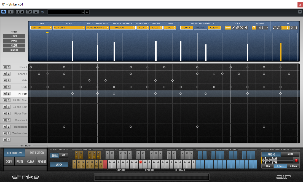This screenshot has height=182, width=303.
Task: Click the last Snare 4 note diamond
Action: tap(289, 74)
